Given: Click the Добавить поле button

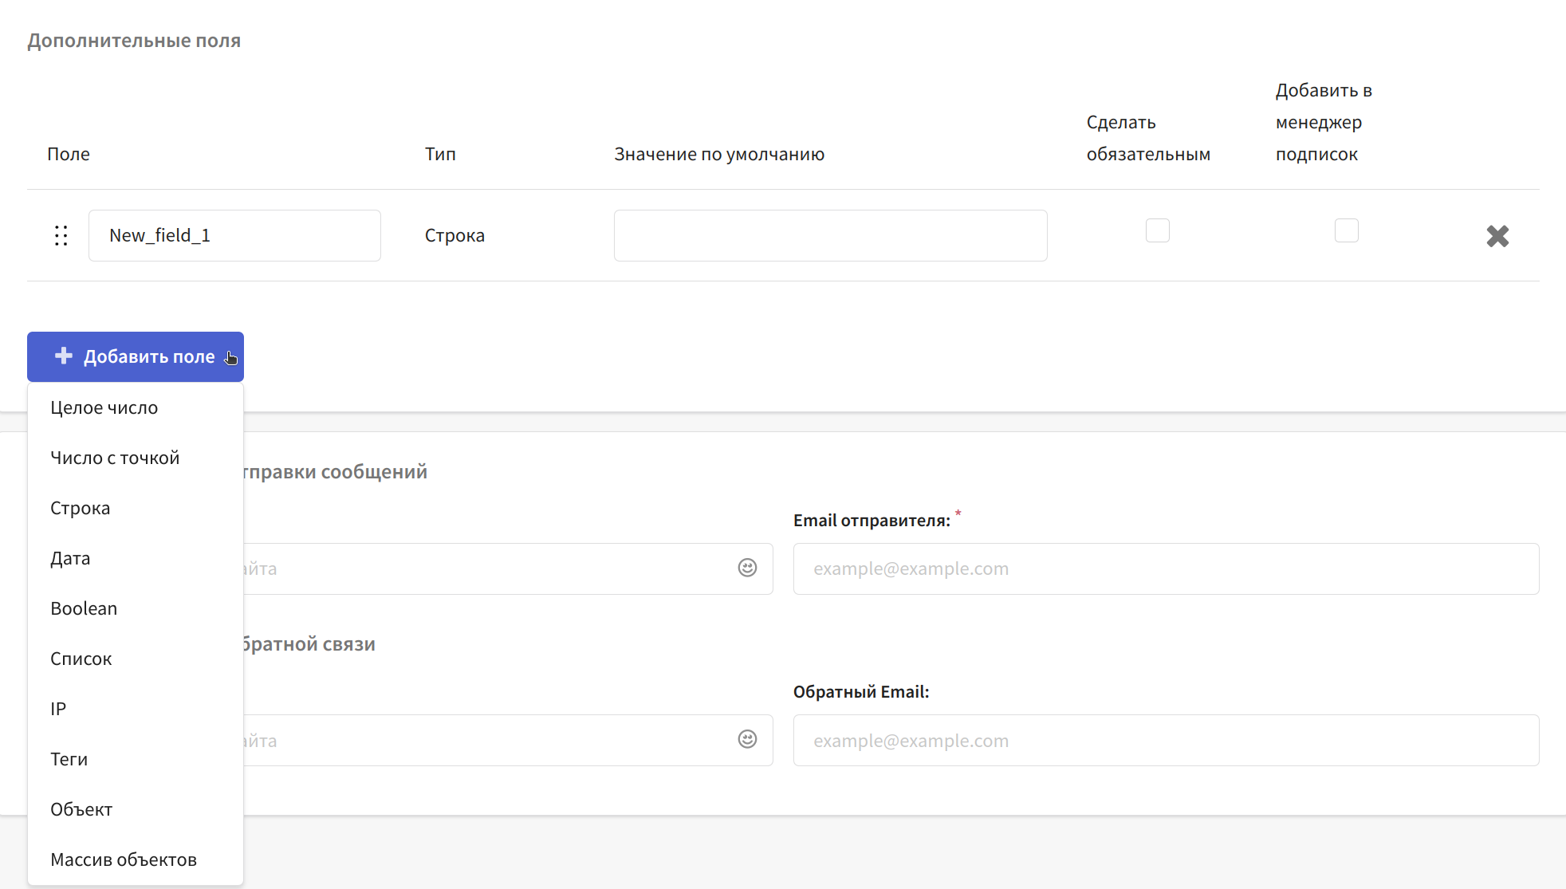Looking at the screenshot, I should click(x=136, y=356).
